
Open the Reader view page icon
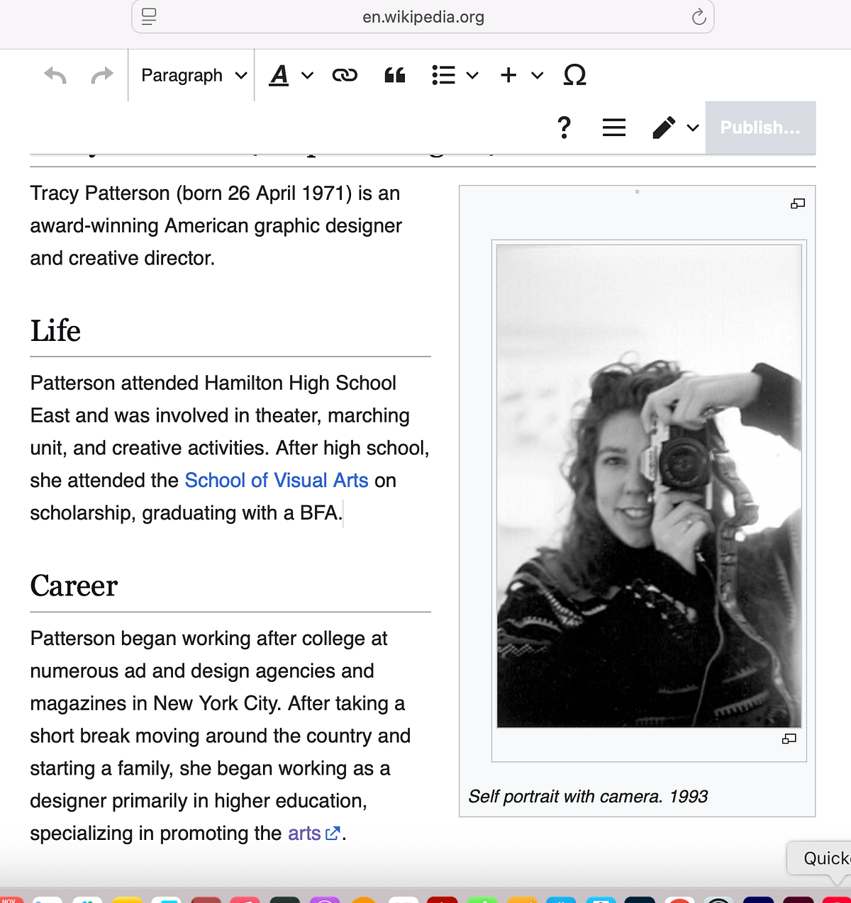(x=149, y=17)
